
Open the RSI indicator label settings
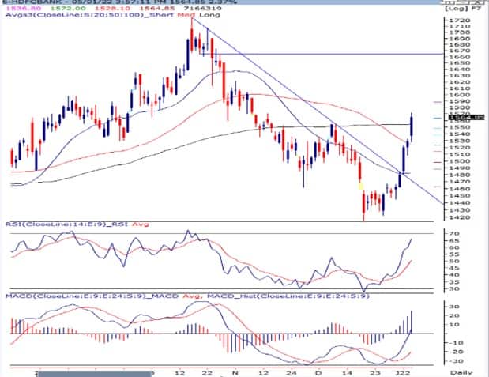[x=46, y=224]
